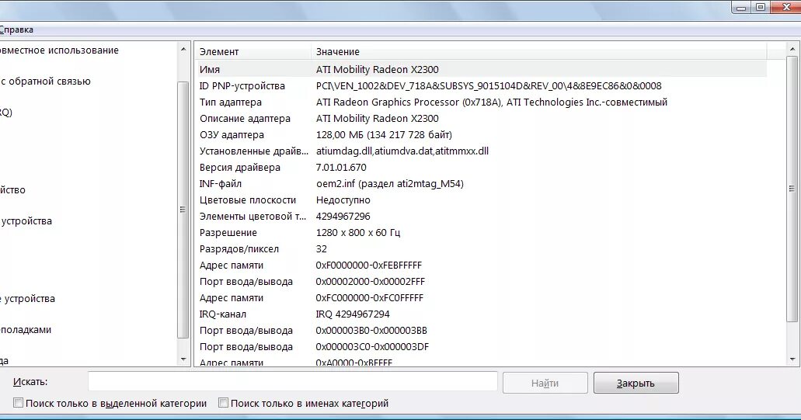Select the Установленные драйв... row

482,151
